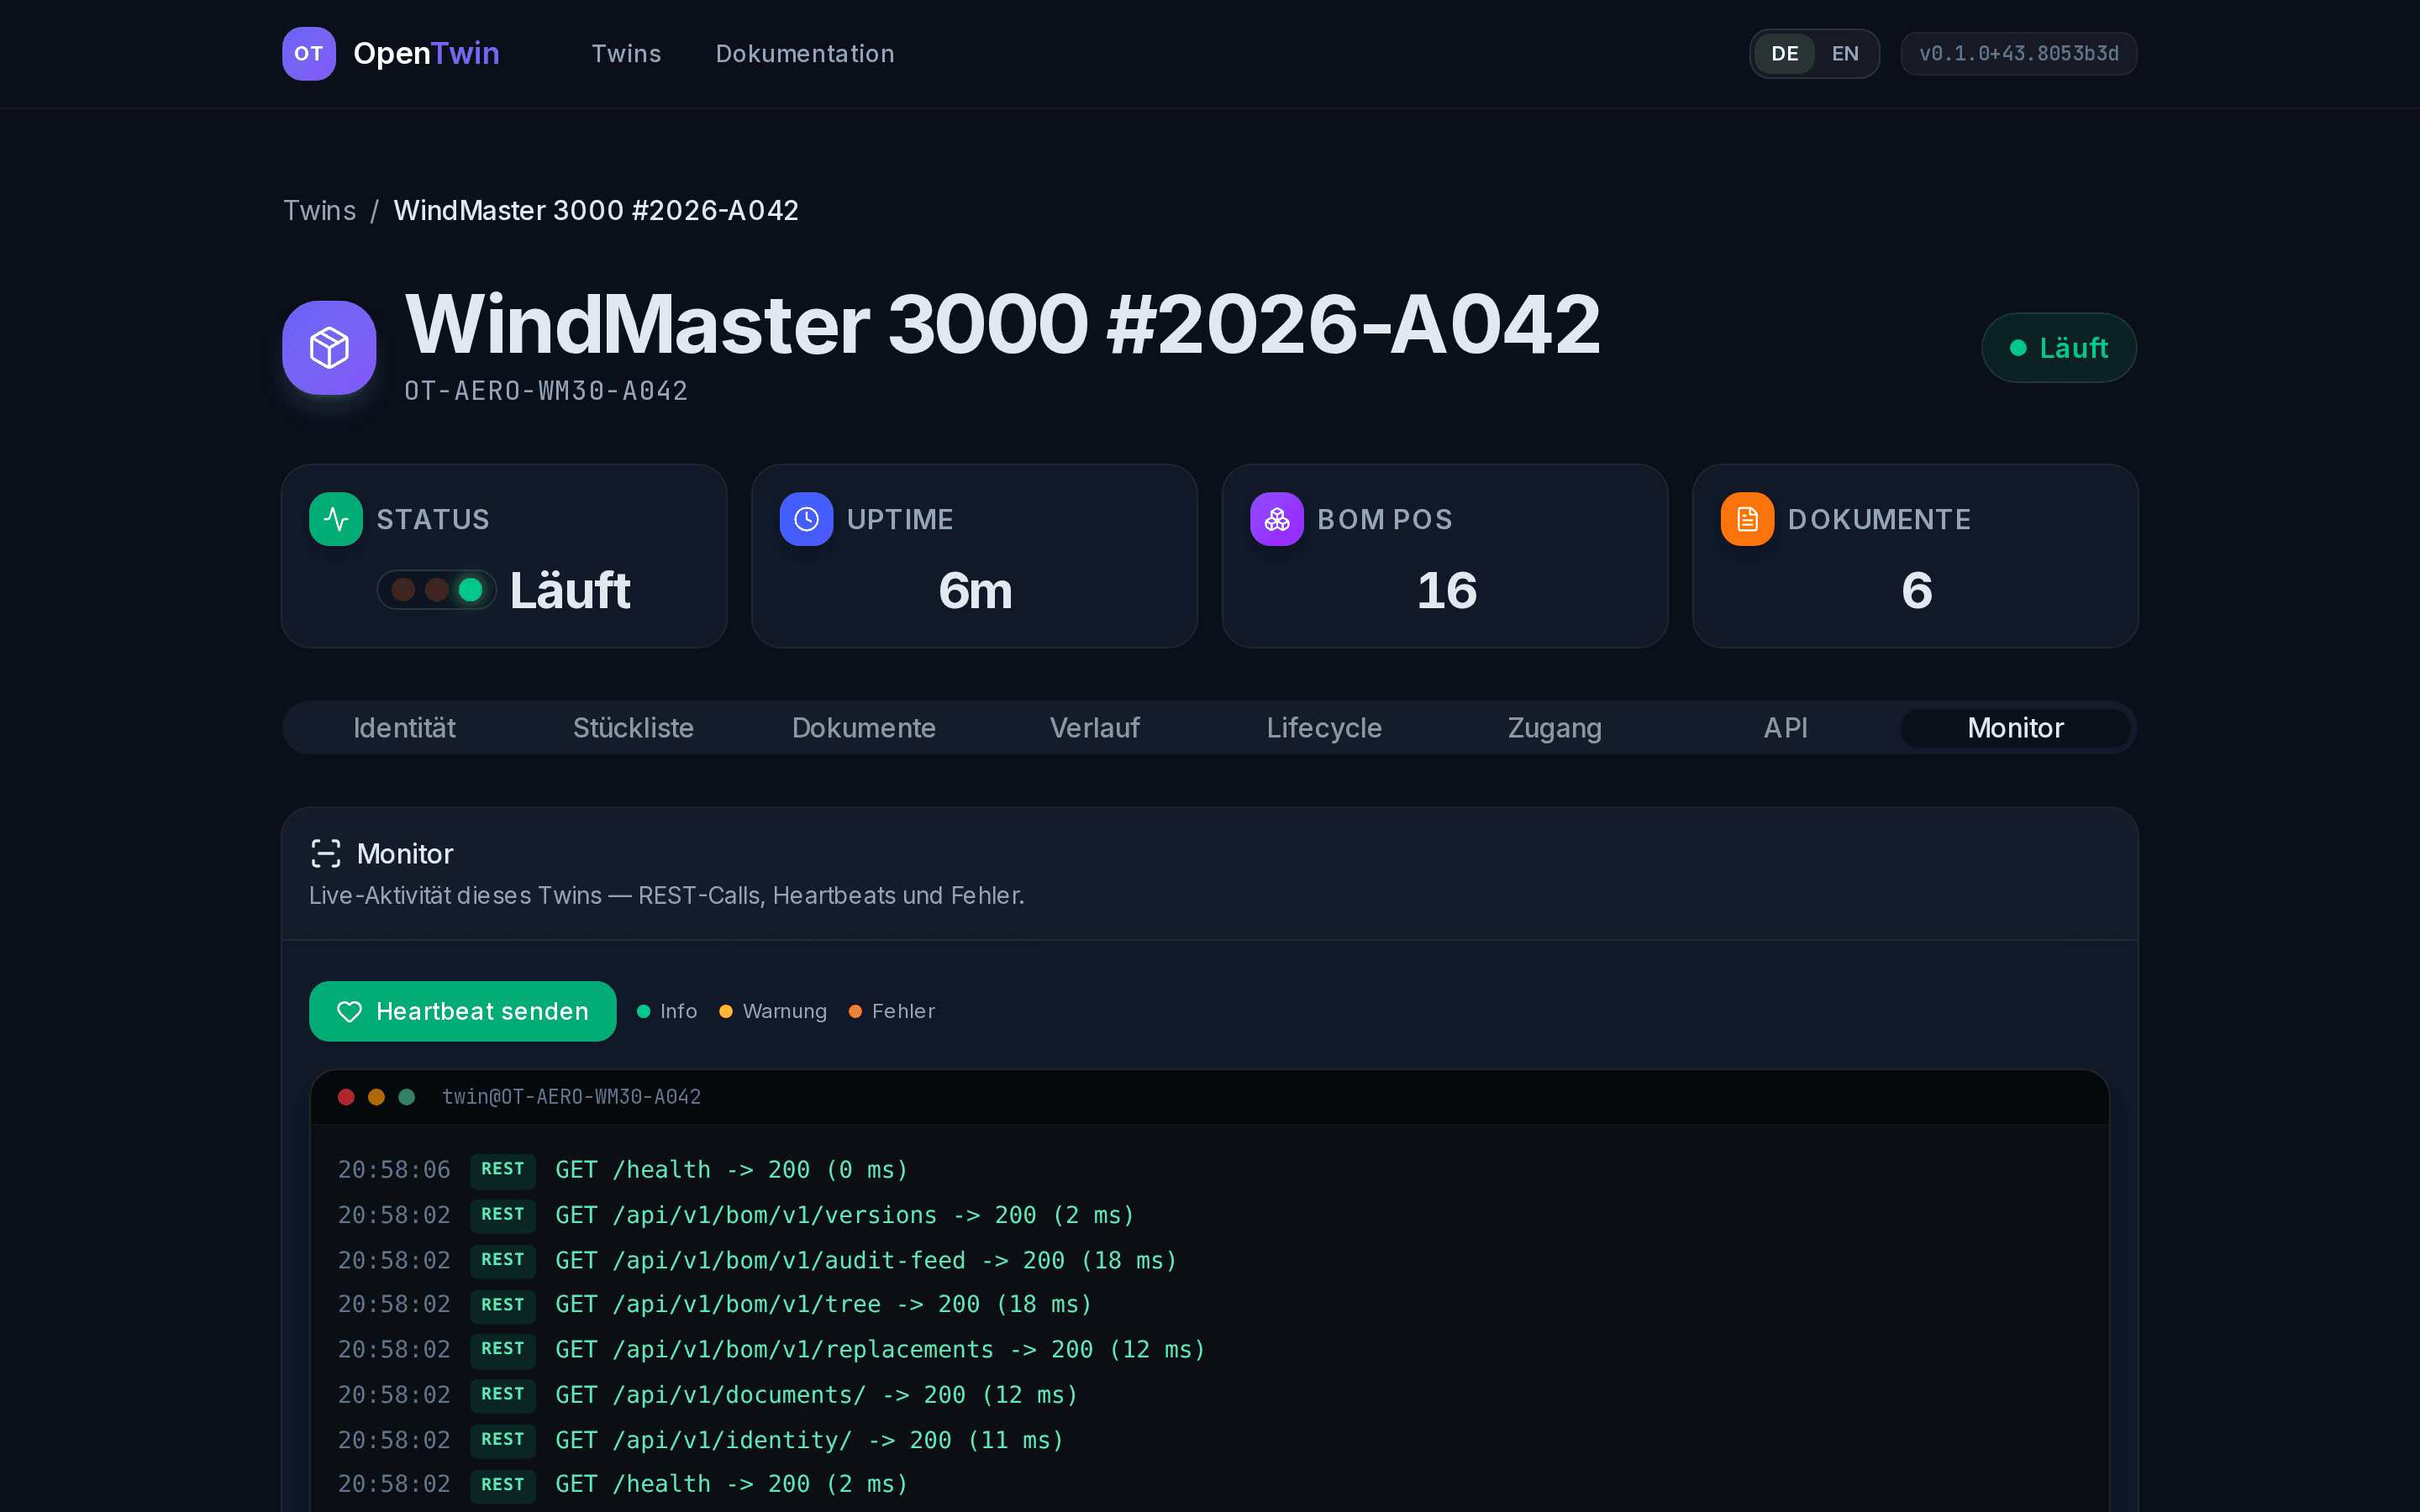Image resolution: width=2420 pixels, height=1512 pixels.
Task: Click log line GET /health 200 (2 ms)
Action: tap(731, 1484)
